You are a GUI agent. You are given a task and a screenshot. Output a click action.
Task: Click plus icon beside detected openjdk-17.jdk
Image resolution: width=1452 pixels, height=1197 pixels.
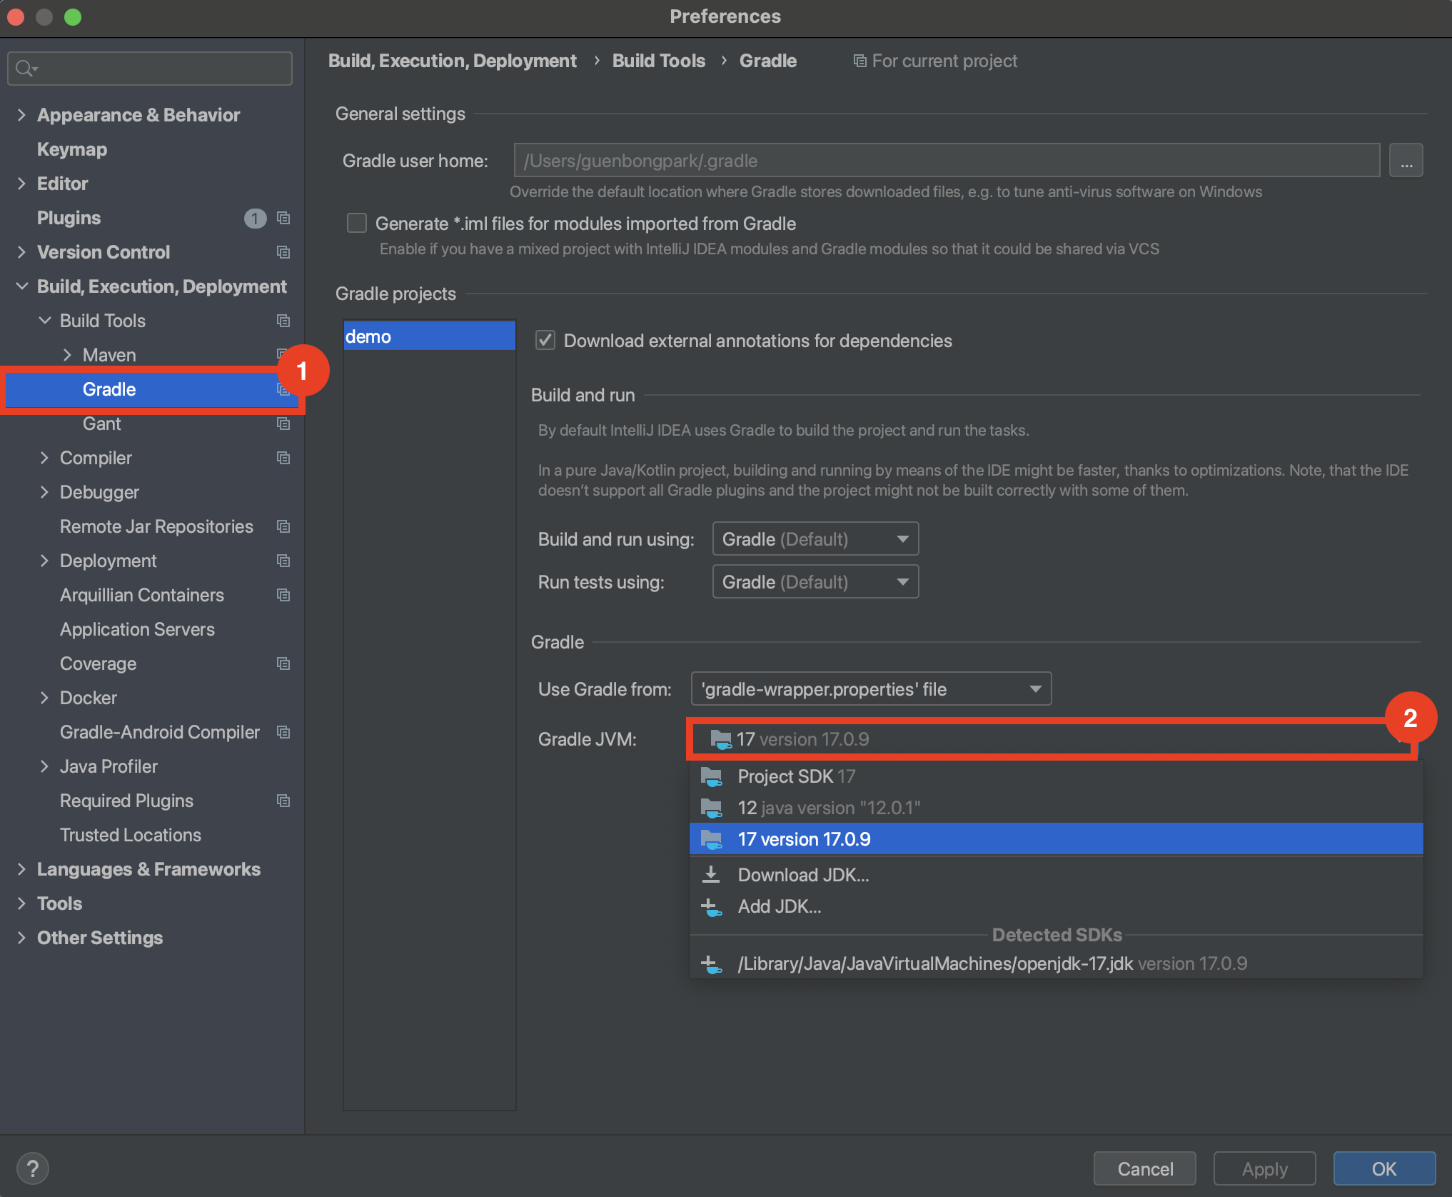[711, 964]
